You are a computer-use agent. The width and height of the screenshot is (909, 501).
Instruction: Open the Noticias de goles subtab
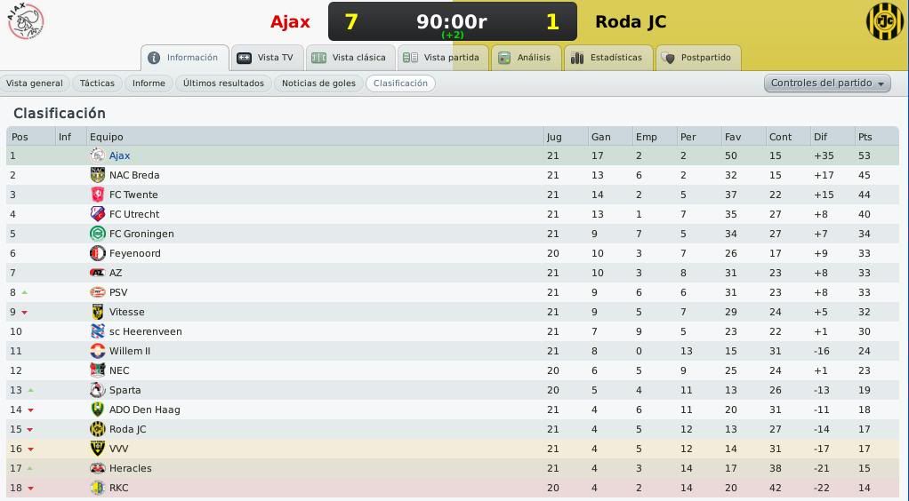[318, 83]
